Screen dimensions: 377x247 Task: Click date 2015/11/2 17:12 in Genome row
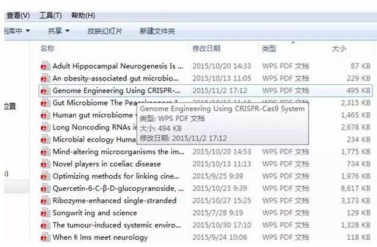point(220,90)
